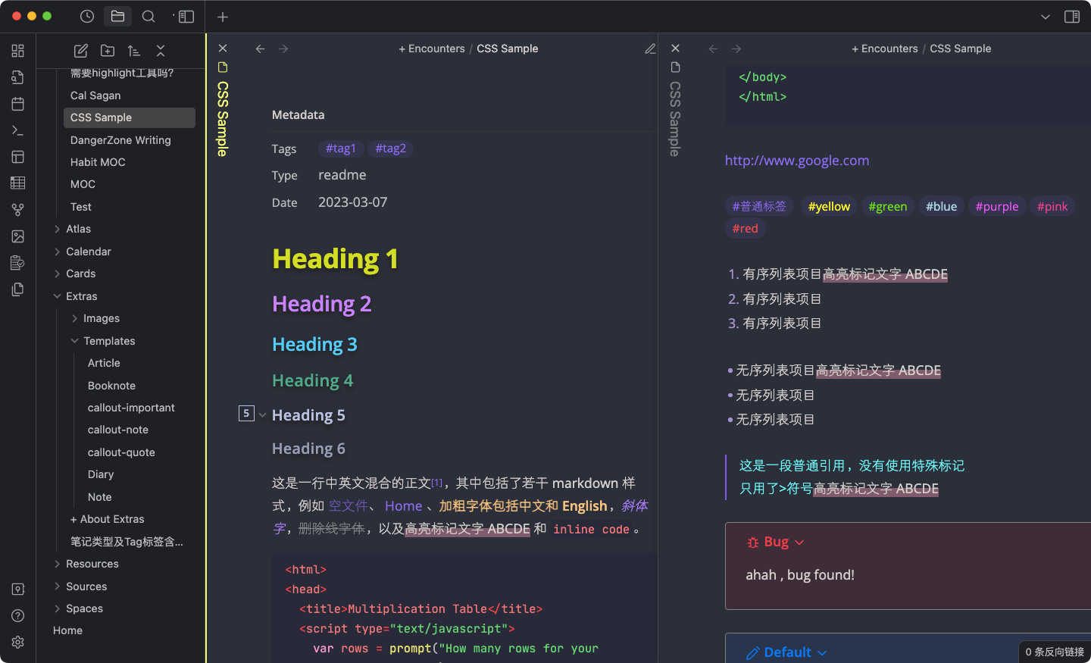Screen dimensions: 1091x663
Task: Navigate back in the middle pane
Action: (260, 48)
